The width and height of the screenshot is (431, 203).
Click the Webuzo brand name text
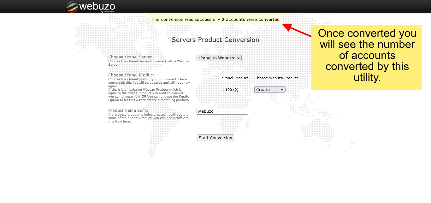(97, 6)
